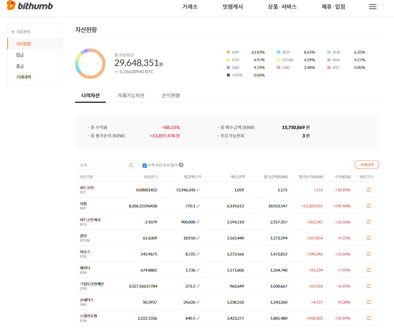Click the BTC trade shortcut icon
The width and height of the screenshot is (394, 328).
[368, 190]
